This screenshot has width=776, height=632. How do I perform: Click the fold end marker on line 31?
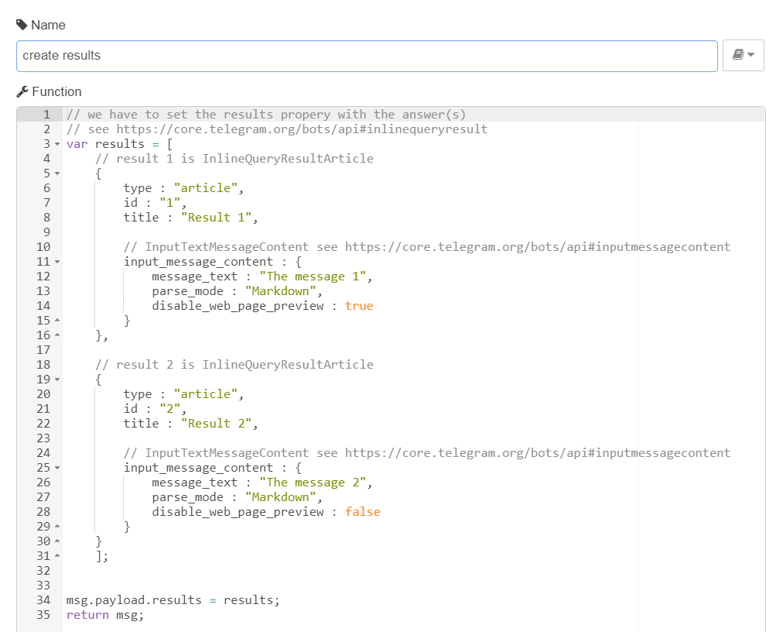[x=57, y=556]
